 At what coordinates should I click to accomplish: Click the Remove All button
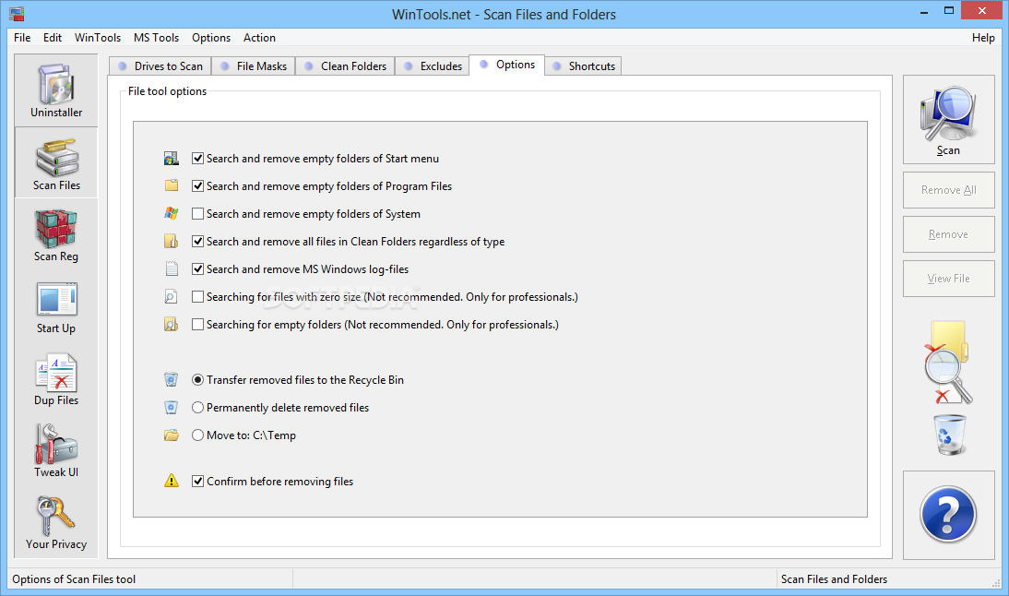pyautogui.click(x=948, y=190)
